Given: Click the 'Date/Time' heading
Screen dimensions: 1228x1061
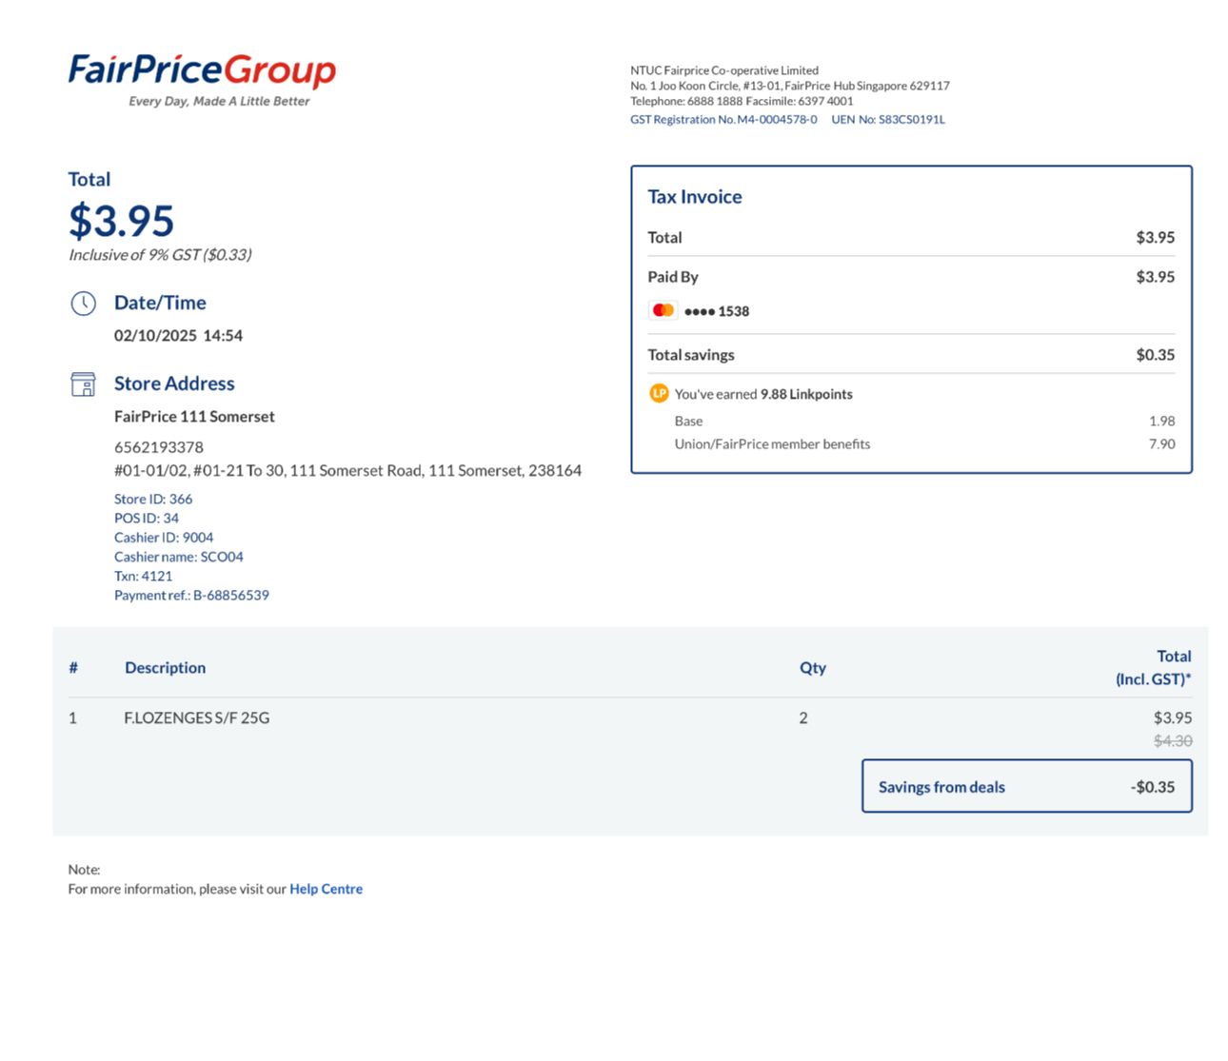Looking at the screenshot, I should [x=160, y=303].
